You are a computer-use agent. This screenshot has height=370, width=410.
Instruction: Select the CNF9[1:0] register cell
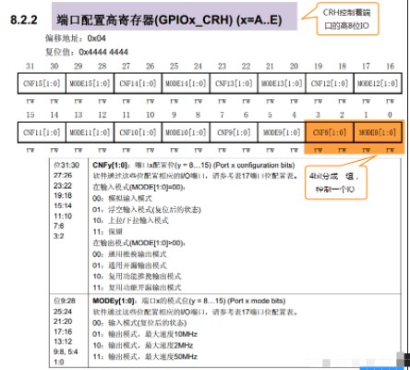point(234,132)
